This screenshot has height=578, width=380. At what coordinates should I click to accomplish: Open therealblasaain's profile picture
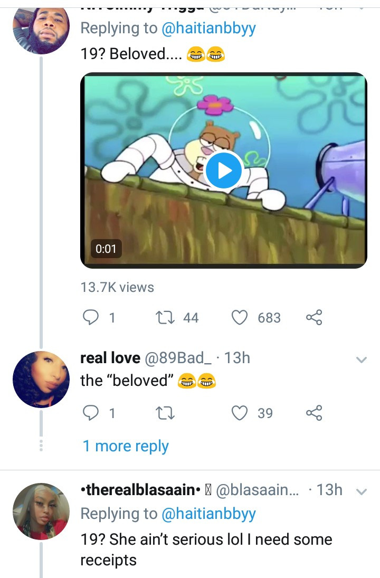pos(41,511)
